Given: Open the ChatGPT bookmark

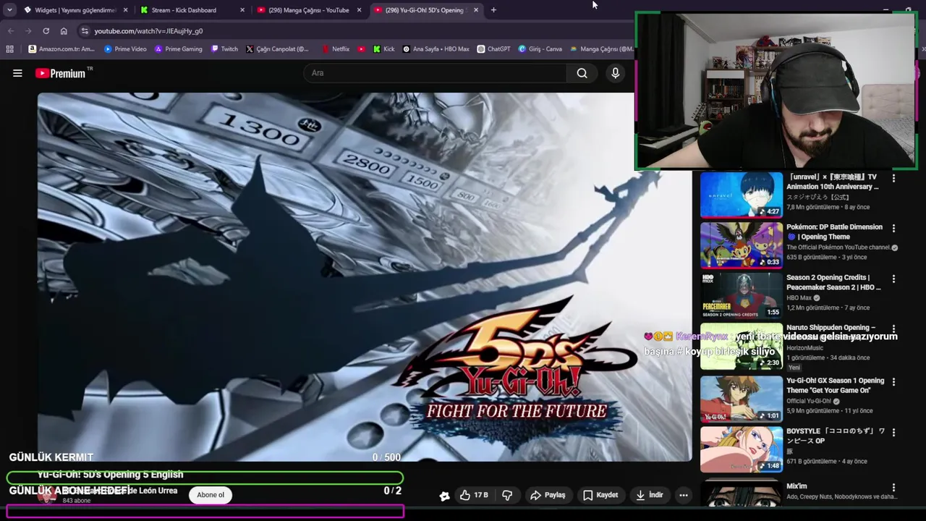Looking at the screenshot, I should click(493, 49).
